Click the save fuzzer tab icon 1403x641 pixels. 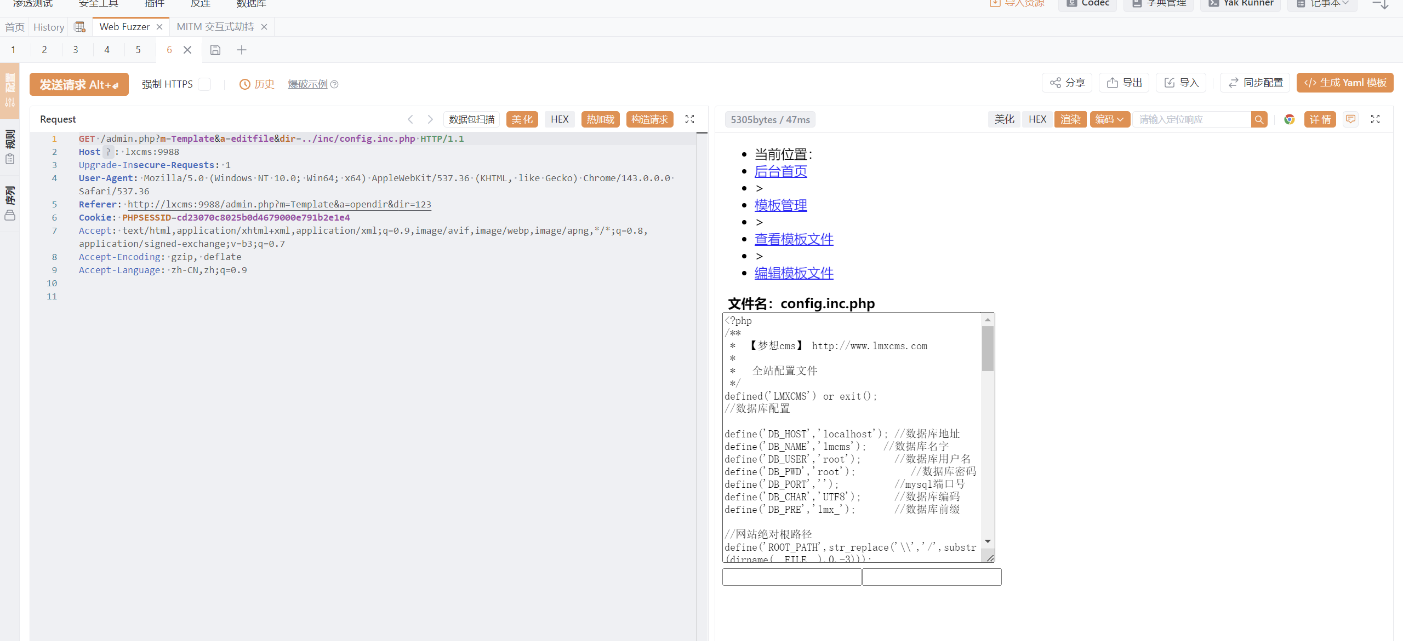point(215,50)
